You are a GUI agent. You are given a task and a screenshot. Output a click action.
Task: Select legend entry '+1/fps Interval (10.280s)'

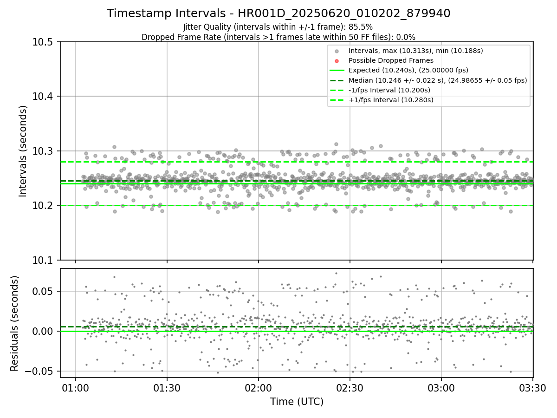click(x=391, y=100)
